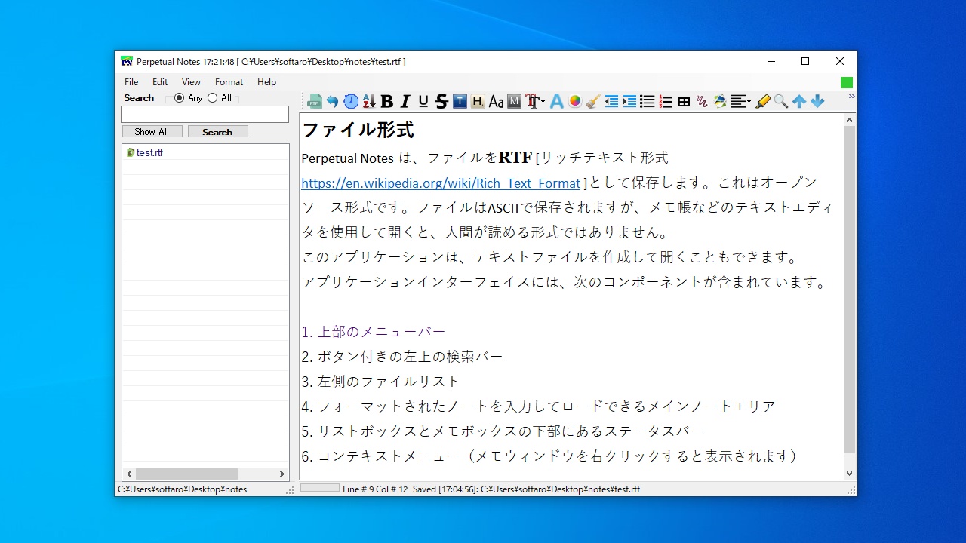This screenshot has height=543, width=966.
Task: Click the Perpetual Notes title bar app icon
Action: coord(127,62)
